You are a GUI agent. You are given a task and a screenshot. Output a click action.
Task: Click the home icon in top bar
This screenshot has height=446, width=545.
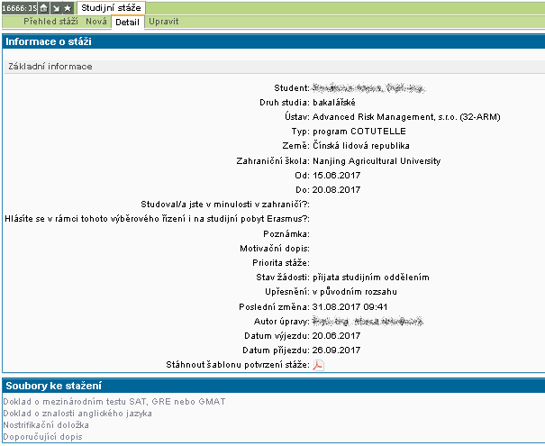point(43,7)
